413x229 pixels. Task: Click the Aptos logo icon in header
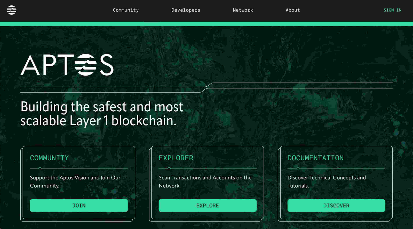coord(12,10)
